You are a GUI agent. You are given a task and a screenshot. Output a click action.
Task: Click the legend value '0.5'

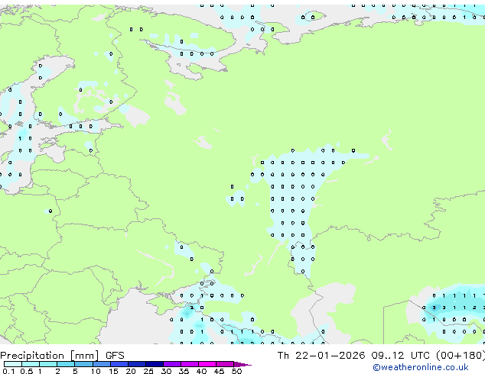point(27,371)
